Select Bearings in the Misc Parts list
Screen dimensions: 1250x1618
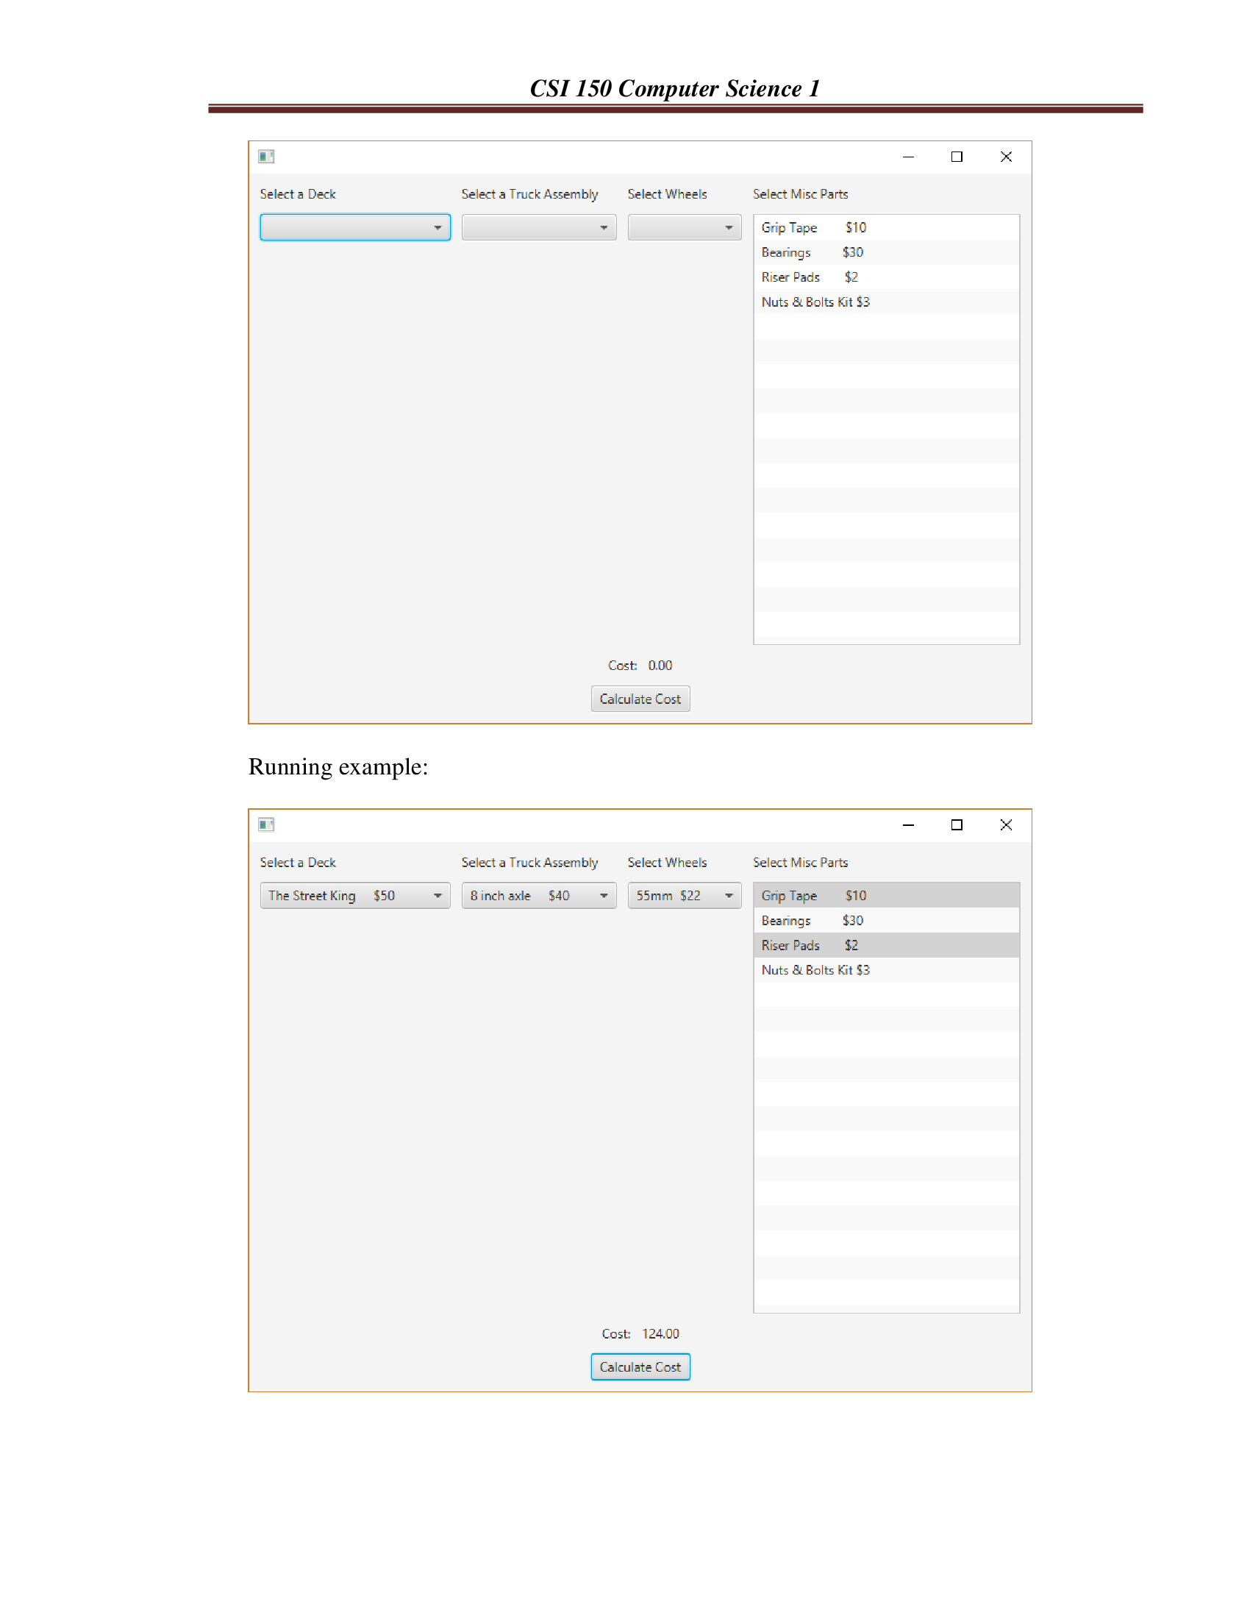tap(815, 252)
